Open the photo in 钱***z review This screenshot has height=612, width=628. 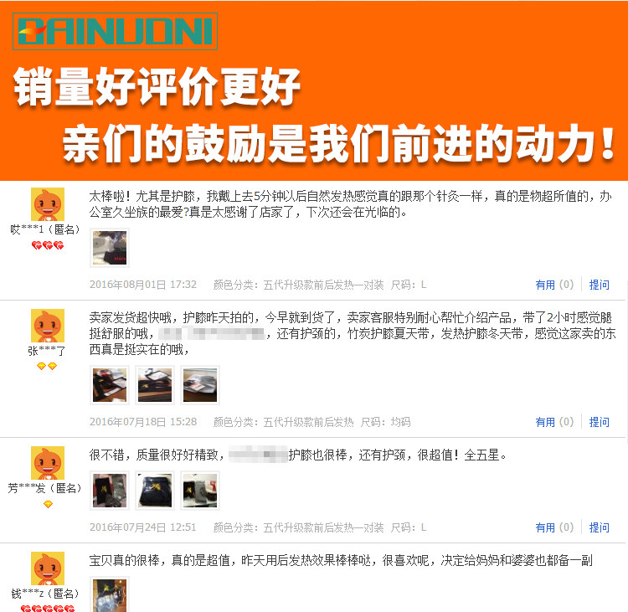click(110, 594)
